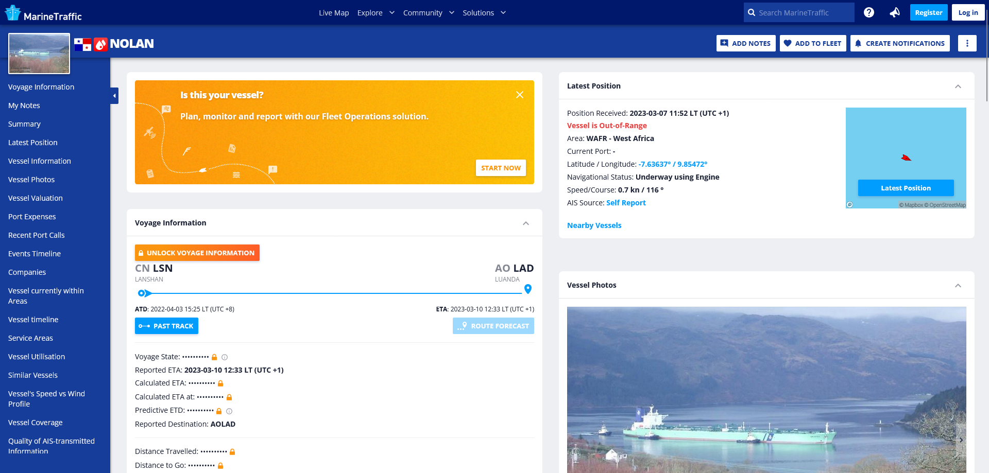Click the large vessel photo
This screenshot has height=473, width=989.
[x=766, y=390]
